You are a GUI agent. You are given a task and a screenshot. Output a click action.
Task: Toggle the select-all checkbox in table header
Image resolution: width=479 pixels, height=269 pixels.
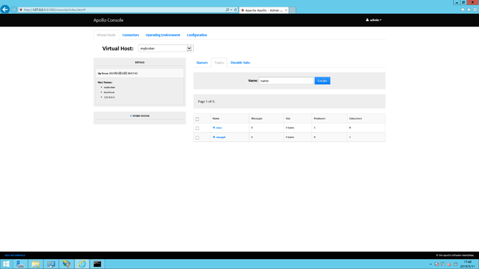198,119
